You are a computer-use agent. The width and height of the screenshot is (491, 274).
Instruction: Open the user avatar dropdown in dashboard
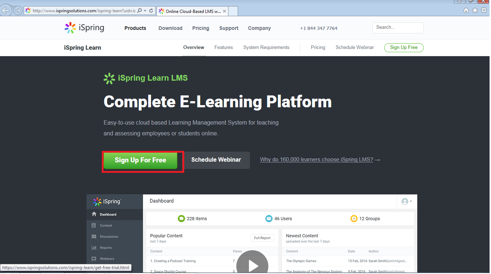406,201
